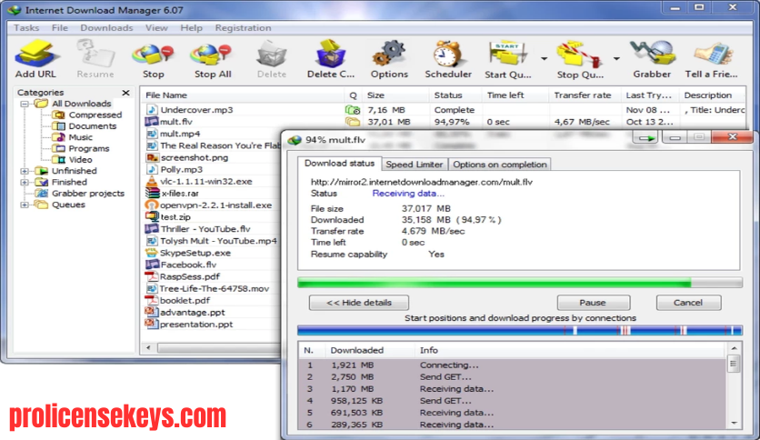Select the Facebook.flv file row

coord(211,265)
